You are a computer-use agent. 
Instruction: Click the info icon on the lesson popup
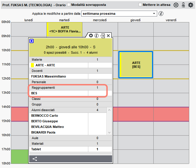coord(97,36)
